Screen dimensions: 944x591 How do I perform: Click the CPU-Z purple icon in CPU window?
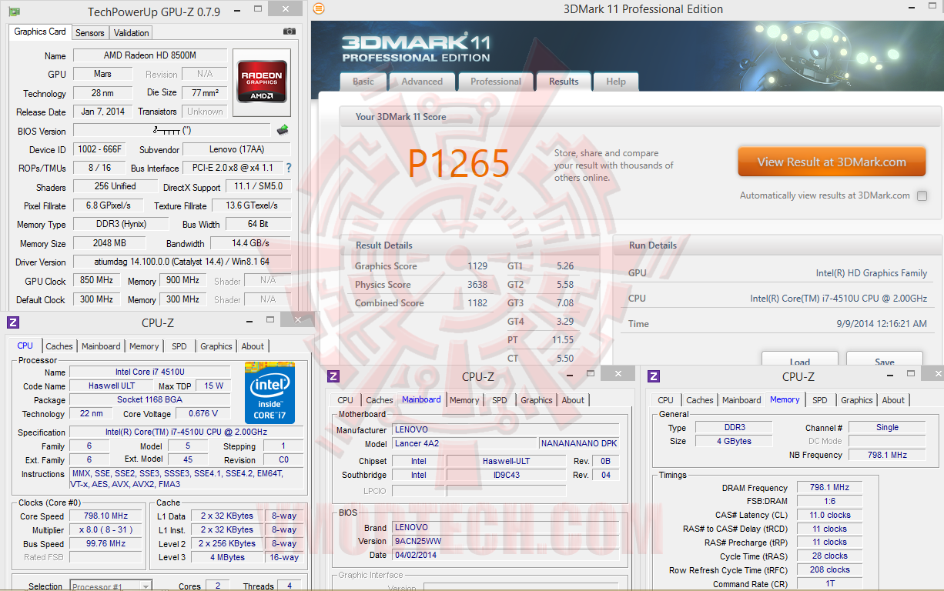13,322
